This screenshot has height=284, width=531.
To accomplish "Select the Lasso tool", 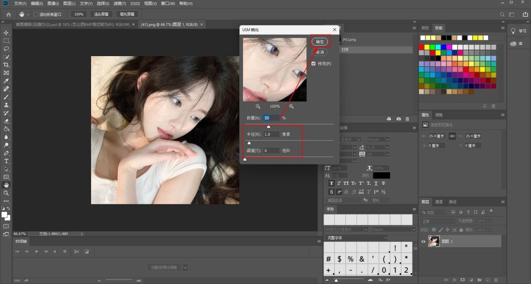I will pos(6,49).
